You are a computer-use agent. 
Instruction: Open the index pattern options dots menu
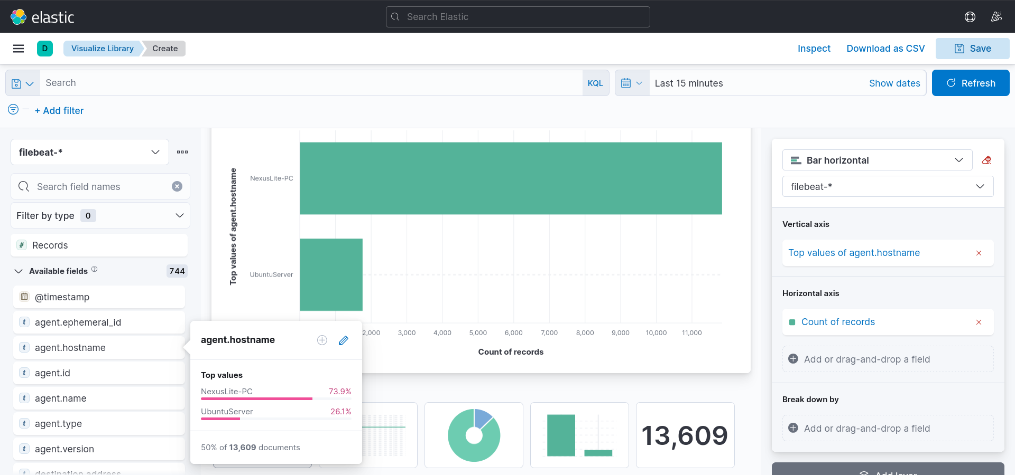[182, 152]
